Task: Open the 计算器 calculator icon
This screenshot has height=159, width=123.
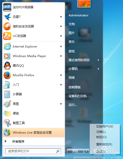Action: (x=7, y=94)
